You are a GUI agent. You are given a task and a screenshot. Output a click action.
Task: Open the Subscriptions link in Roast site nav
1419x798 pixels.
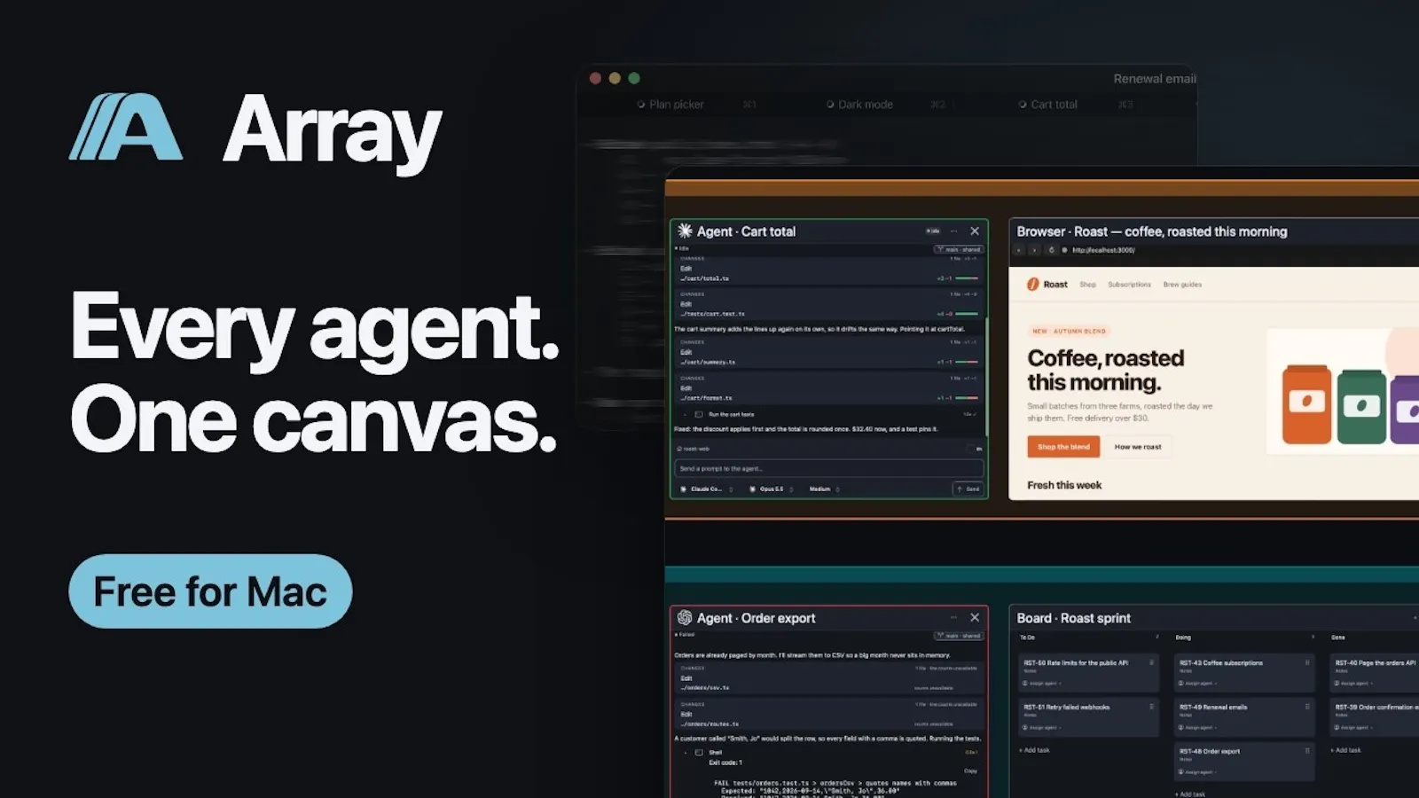point(1129,285)
